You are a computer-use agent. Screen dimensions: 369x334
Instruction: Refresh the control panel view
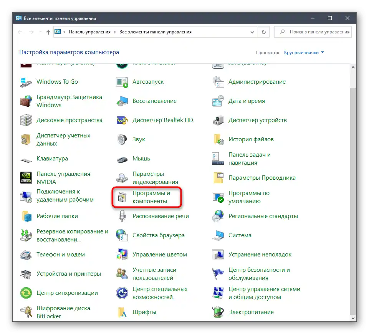tap(263, 32)
